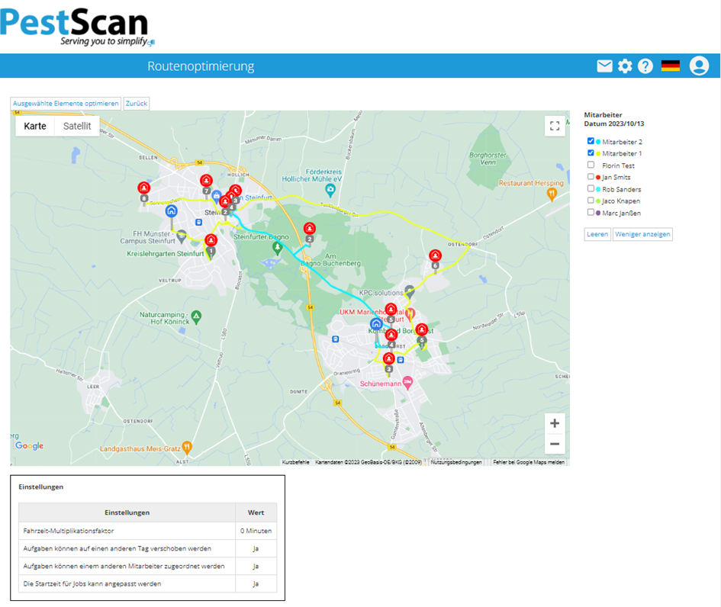The width and height of the screenshot is (721, 607).
Task: Click blue home marker near FH Münster
Action: (x=172, y=211)
